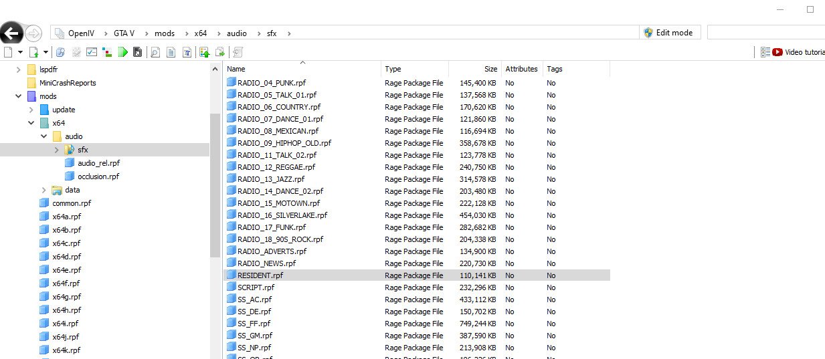Click the magnifier search page toolbar icon
Image resolution: width=825 pixels, height=359 pixels.
155,51
